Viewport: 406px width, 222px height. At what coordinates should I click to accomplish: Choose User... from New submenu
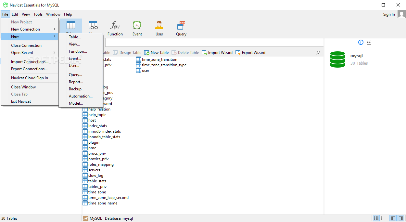pos(81,66)
